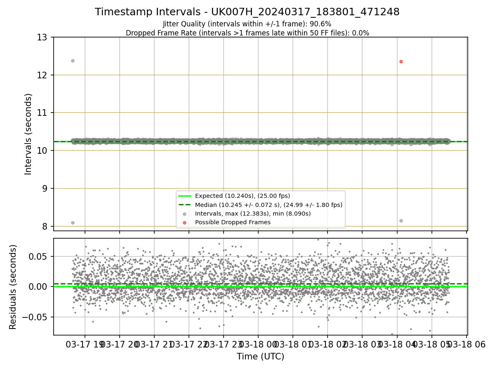Image resolution: width=495 pixels, height=371 pixels.
Task: Click legend entry 'Possible Dropped Frames'
Action: point(233,222)
